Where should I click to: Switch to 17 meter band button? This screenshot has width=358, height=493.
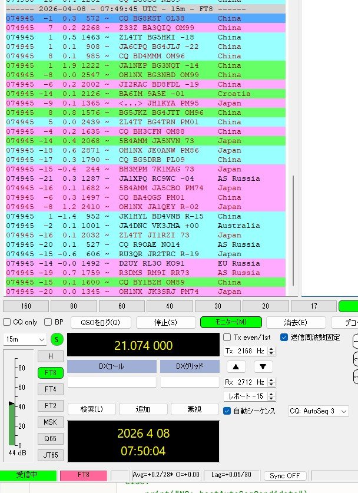point(314,306)
